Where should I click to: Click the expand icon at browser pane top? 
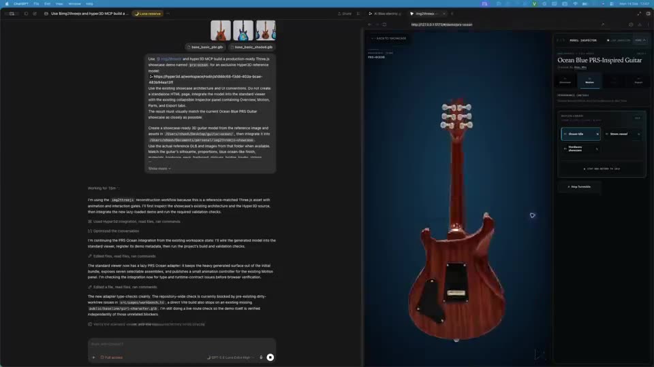pyautogui.click(x=639, y=14)
